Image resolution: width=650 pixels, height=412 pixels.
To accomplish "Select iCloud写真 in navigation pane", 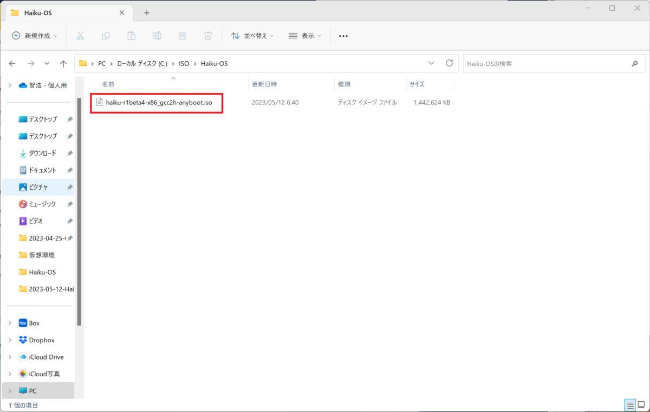I will pos(44,374).
